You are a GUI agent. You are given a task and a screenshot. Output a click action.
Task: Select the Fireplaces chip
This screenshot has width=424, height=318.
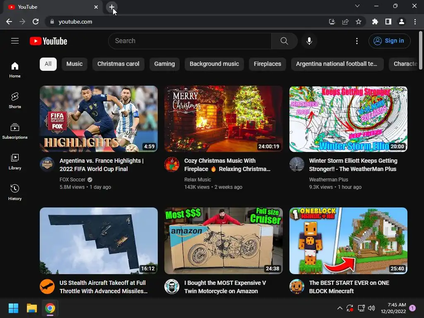point(267,64)
